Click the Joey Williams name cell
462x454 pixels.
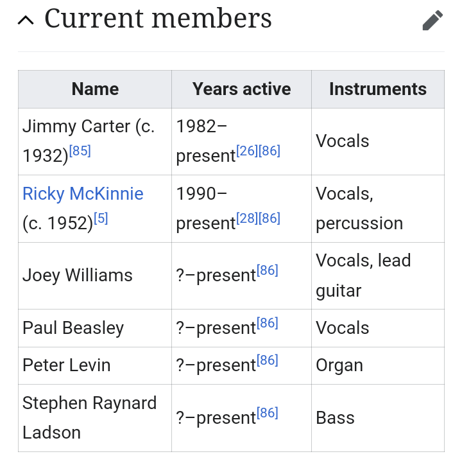(78, 275)
